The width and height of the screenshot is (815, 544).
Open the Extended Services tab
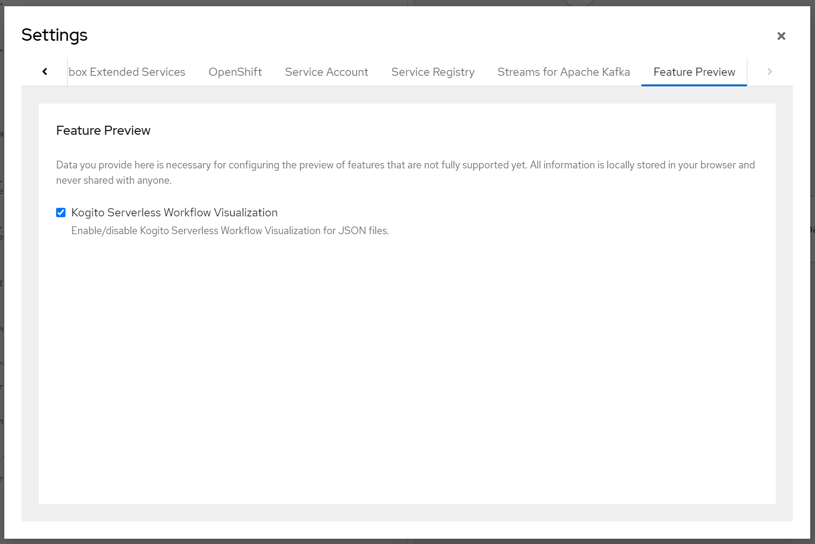click(127, 71)
